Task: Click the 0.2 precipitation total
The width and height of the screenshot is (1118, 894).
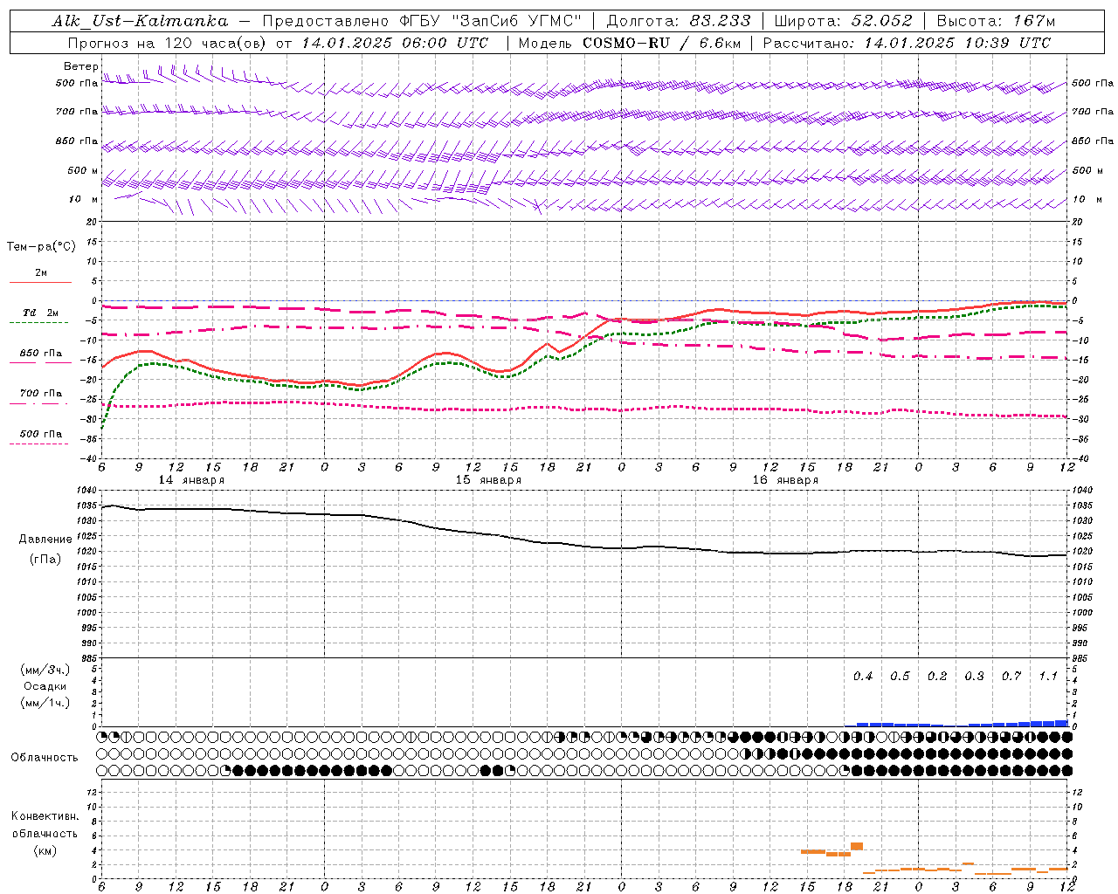Action: click(x=937, y=677)
